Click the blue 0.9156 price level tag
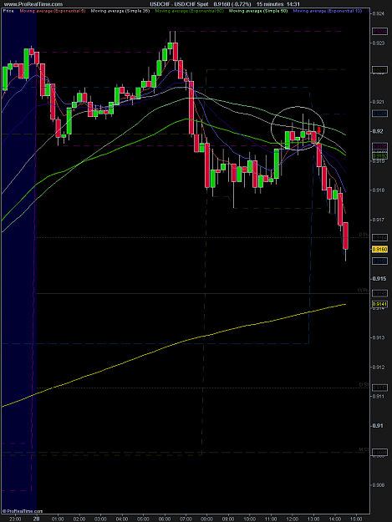 point(379,261)
